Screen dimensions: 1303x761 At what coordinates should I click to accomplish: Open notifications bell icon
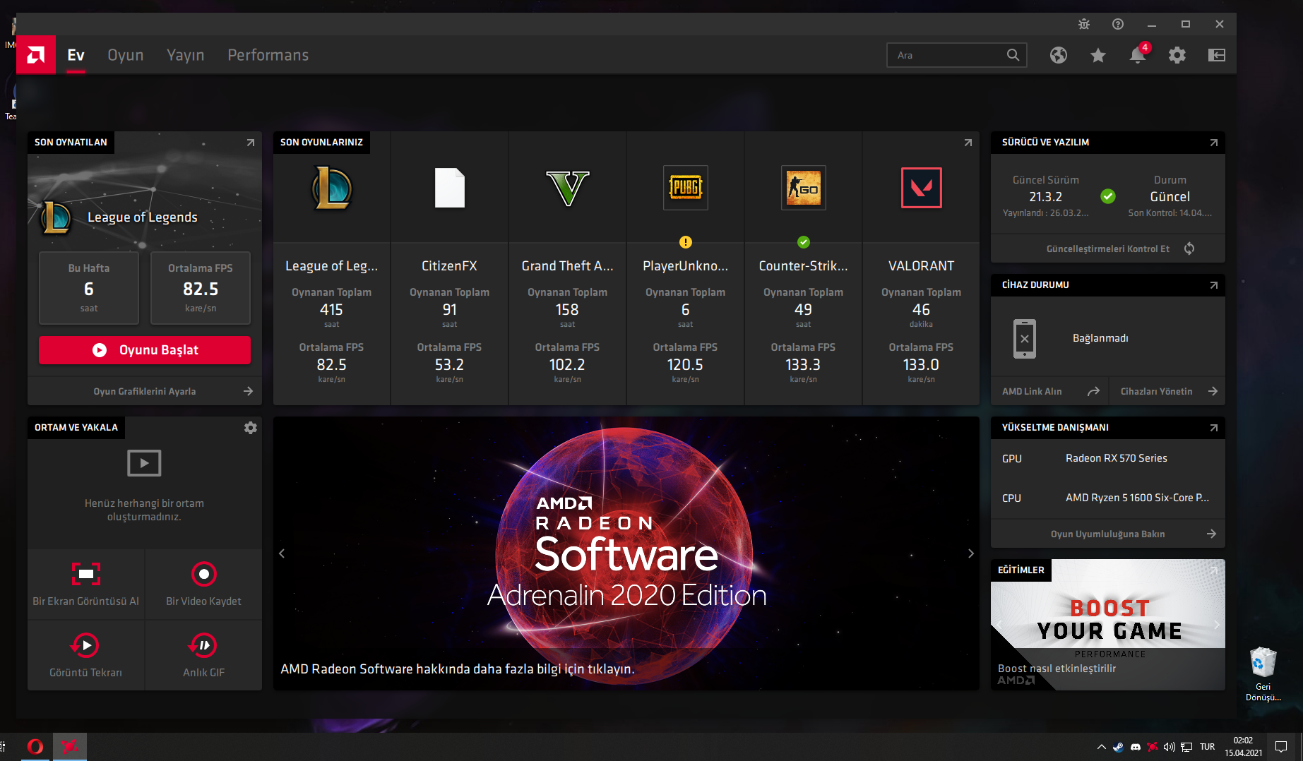[x=1138, y=54]
